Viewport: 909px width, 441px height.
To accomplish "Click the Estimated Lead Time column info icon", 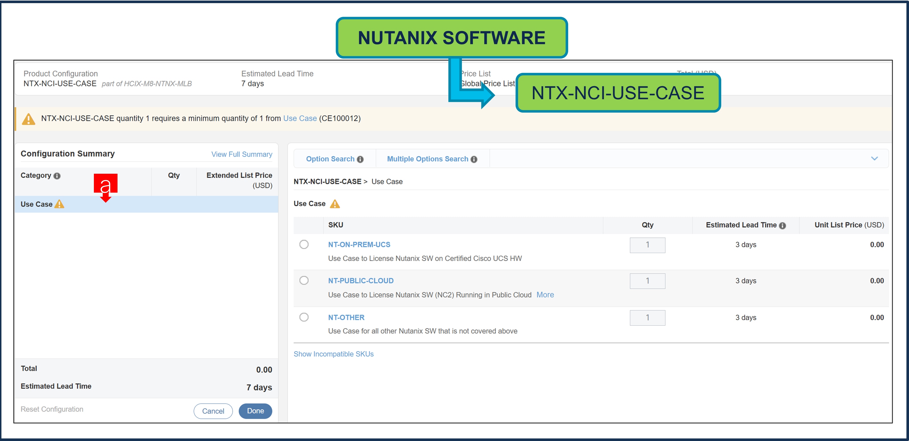I will pos(782,225).
